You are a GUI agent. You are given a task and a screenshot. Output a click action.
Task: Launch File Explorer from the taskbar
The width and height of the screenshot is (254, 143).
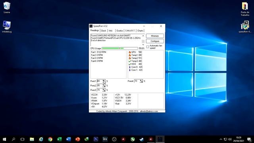32,139
